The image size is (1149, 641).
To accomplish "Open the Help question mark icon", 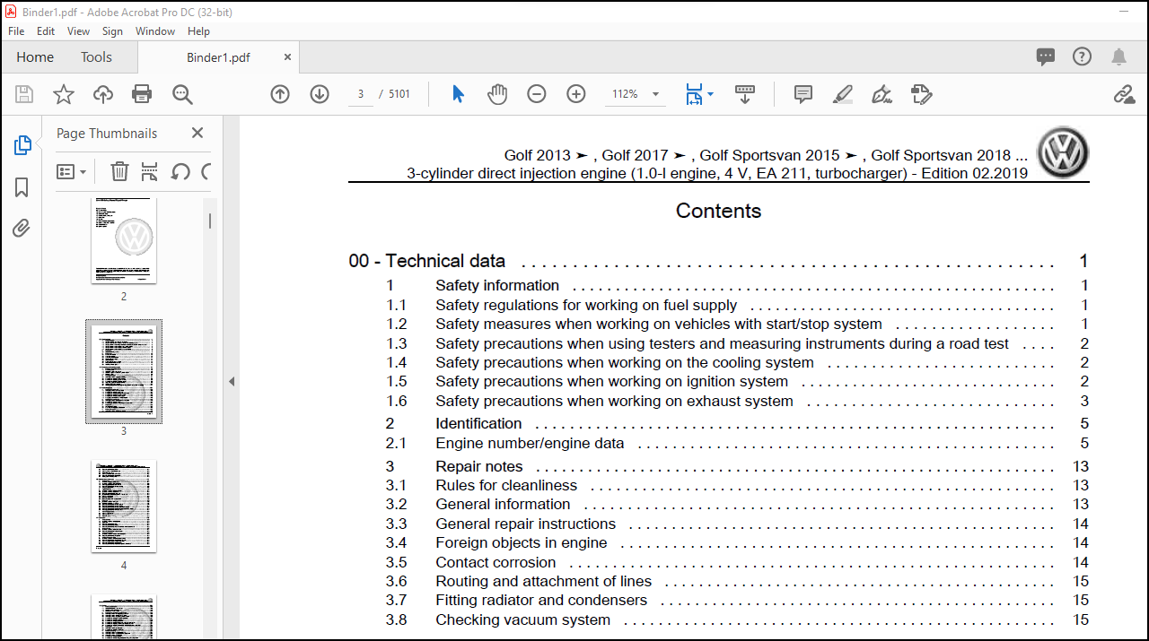I will [1083, 56].
